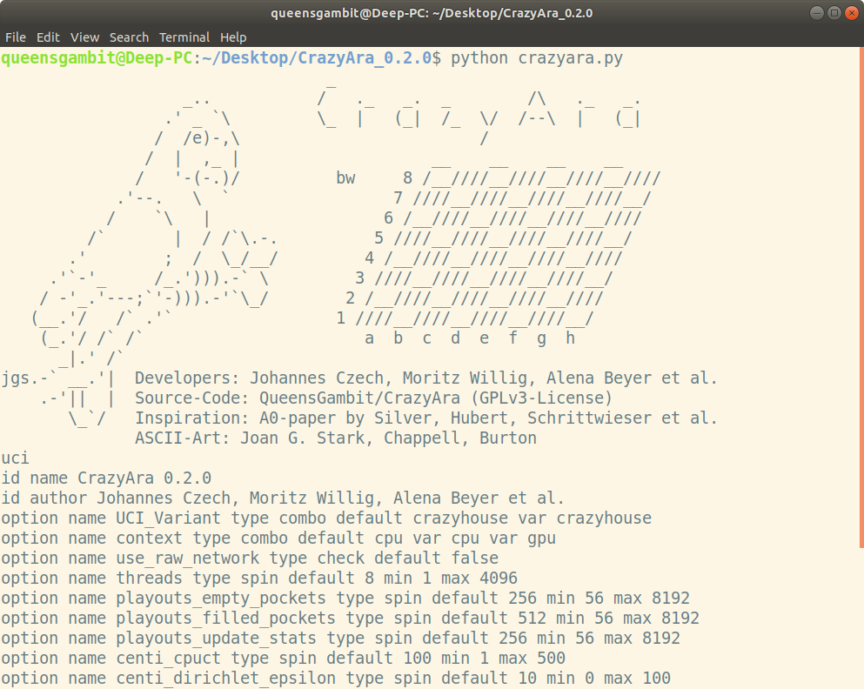The width and height of the screenshot is (864, 689).
Task: Click the orange close button
Action: (850, 13)
